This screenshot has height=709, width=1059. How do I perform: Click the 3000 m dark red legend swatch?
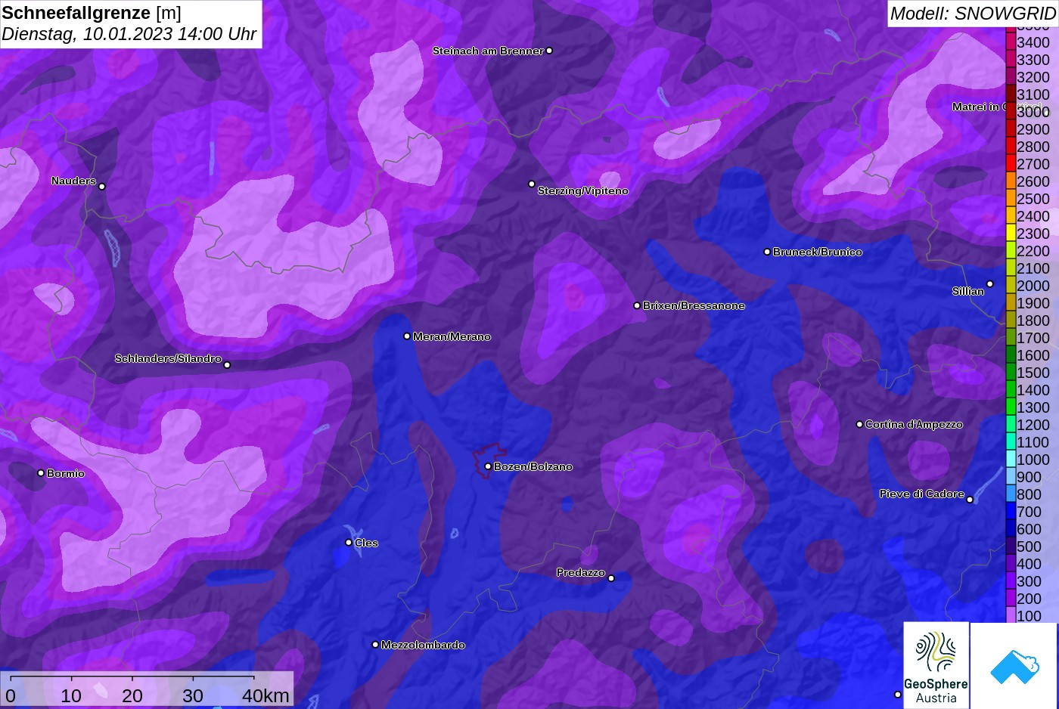coord(1011,111)
